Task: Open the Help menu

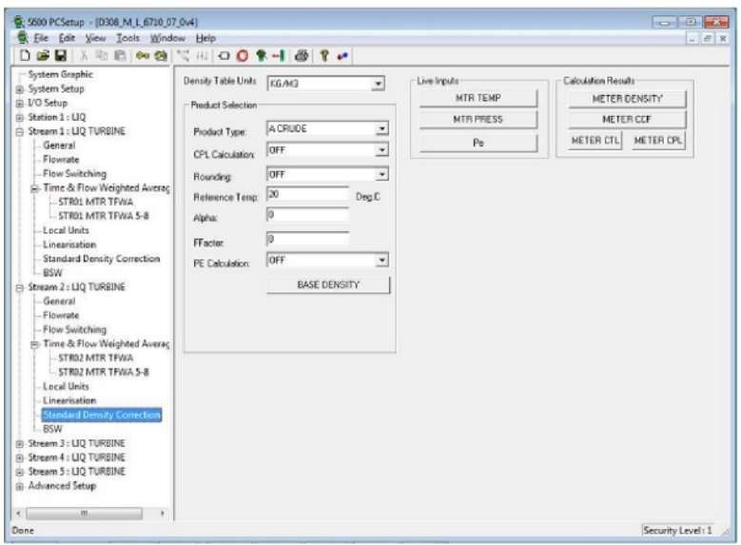Action: (x=205, y=38)
